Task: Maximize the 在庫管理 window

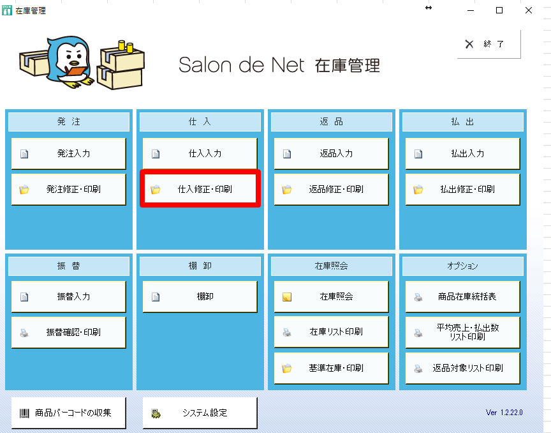Action: point(499,11)
